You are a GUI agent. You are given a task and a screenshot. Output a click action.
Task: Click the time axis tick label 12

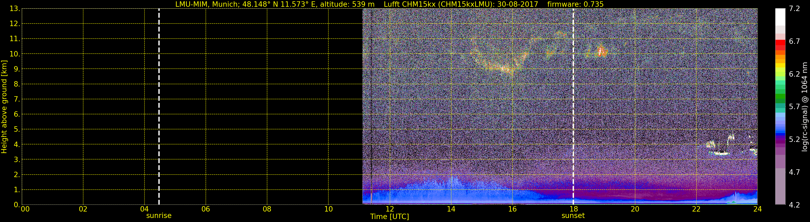(x=390, y=209)
